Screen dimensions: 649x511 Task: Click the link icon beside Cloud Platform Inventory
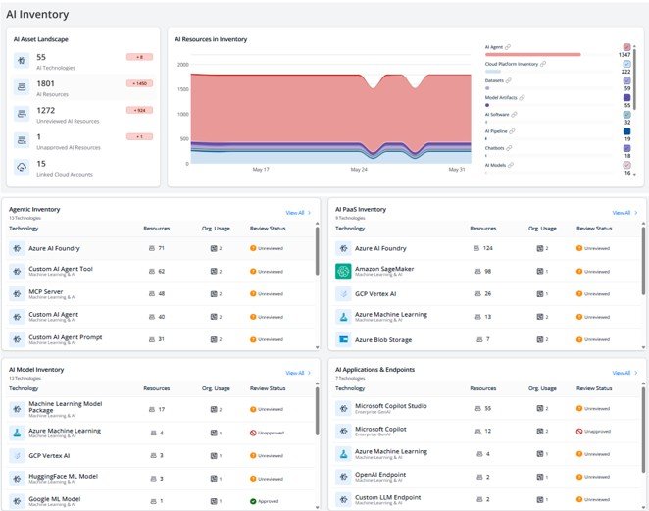click(543, 64)
